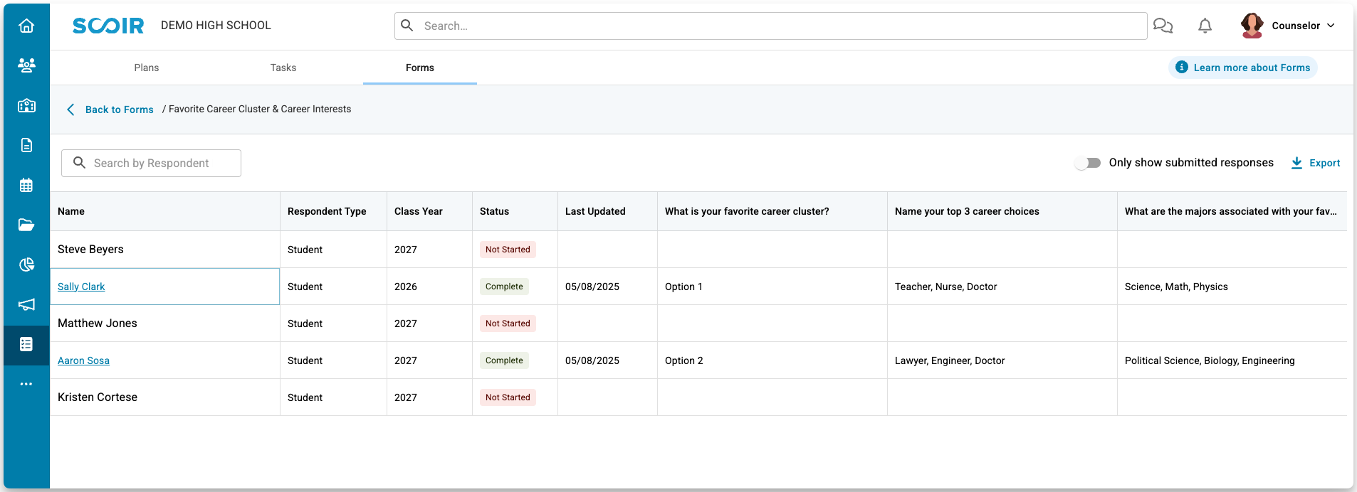1357x492 pixels.
Task: Open the chat messages icon
Action: click(x=1163, y=26)
